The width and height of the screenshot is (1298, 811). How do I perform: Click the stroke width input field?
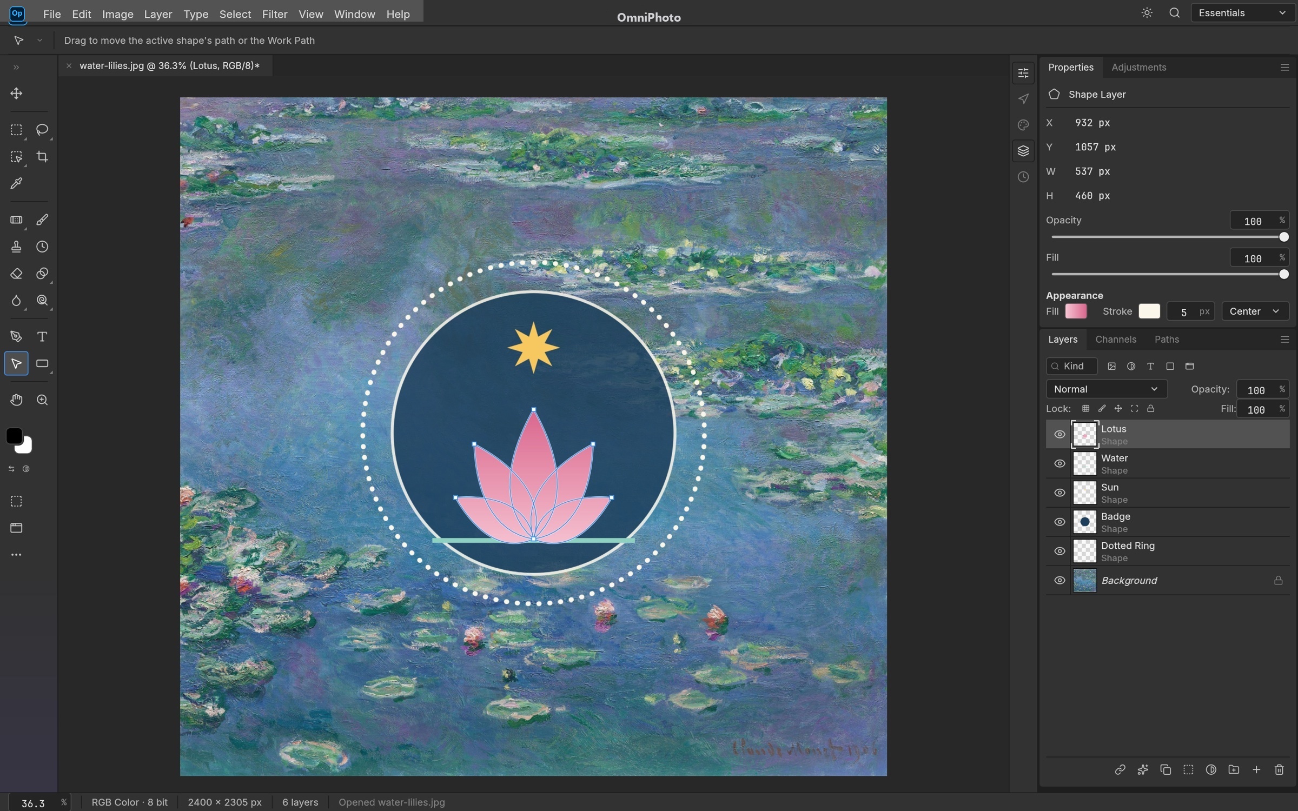(x=1190, y=311)
